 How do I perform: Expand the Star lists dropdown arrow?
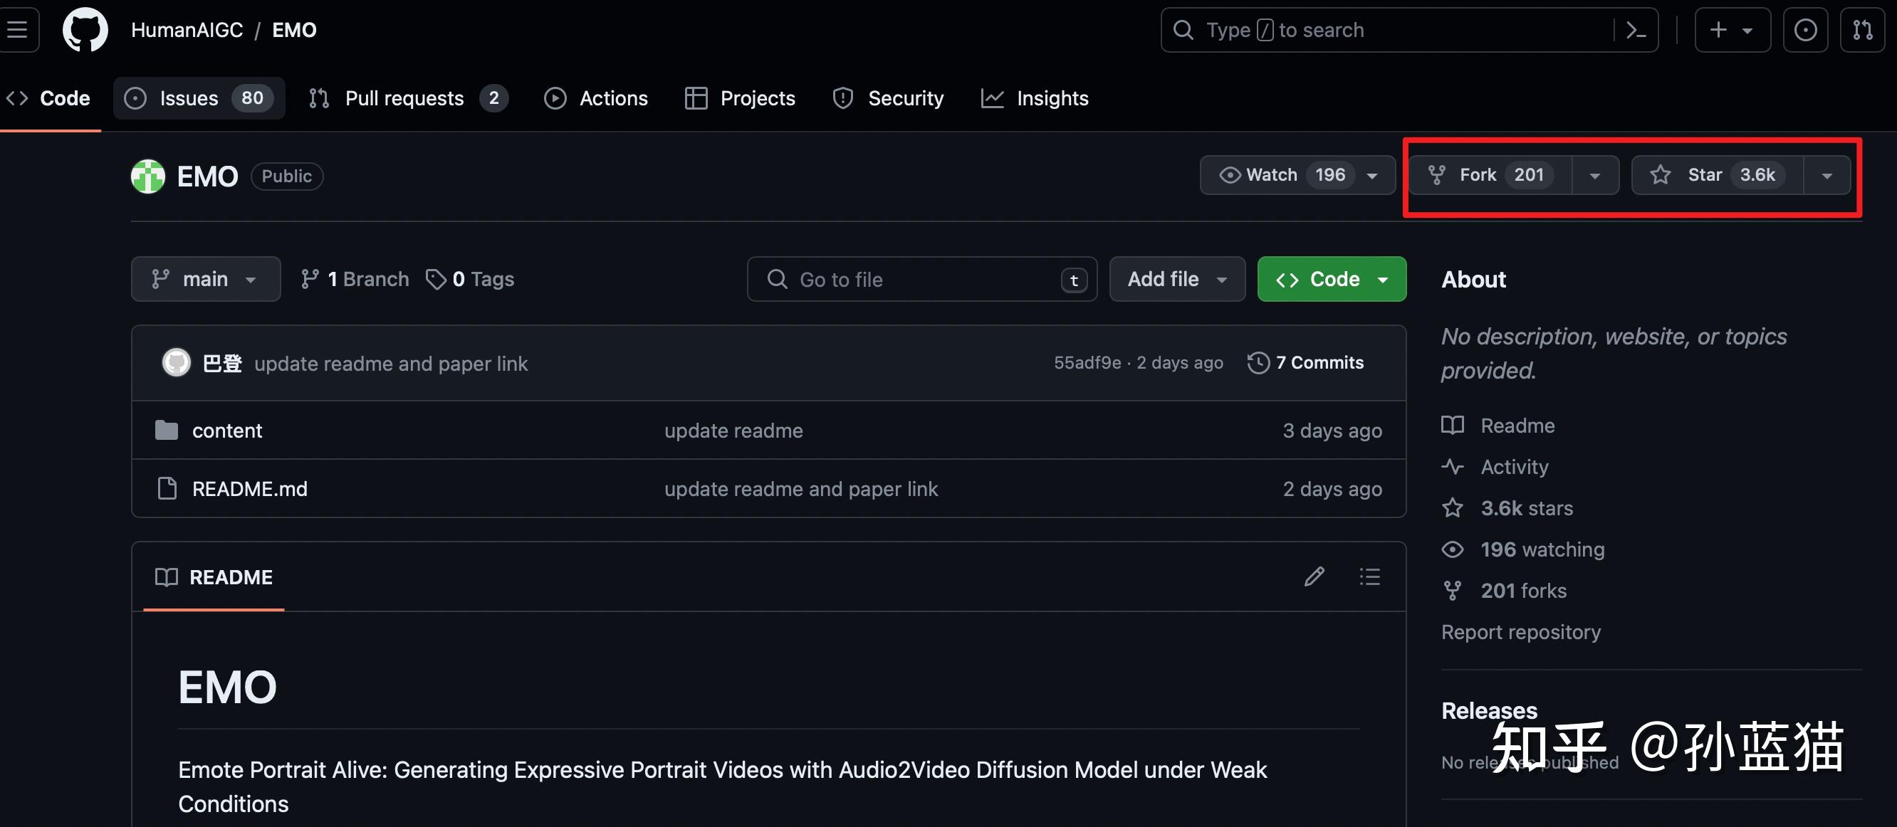click(x=1827, y=175)
